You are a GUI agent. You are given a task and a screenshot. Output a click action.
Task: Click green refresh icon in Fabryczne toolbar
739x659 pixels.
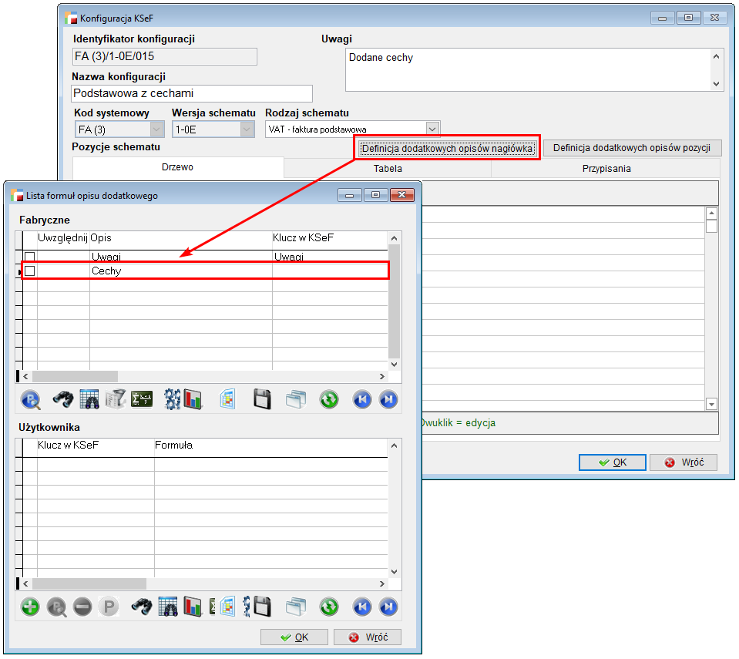tap(329, 398)
